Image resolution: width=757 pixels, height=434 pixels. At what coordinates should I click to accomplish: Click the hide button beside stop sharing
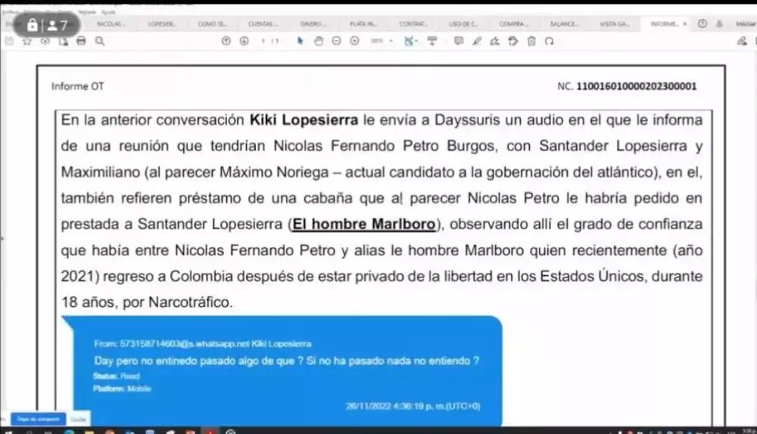pyautogui.click(x=78, y=419)
